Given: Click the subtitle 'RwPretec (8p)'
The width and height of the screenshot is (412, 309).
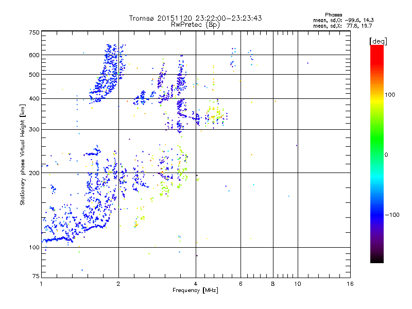Looking at the screenshot, I should pos(195,25).
